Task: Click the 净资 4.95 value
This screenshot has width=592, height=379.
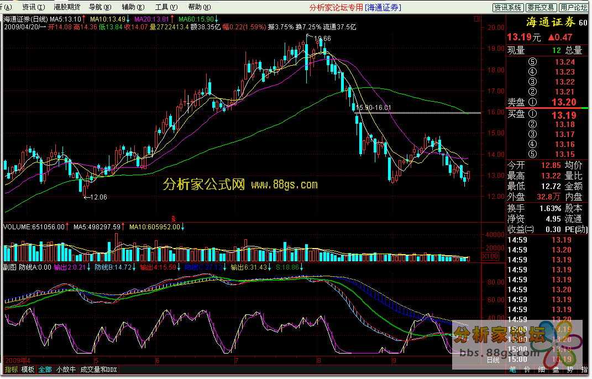Action: (553, 219)
